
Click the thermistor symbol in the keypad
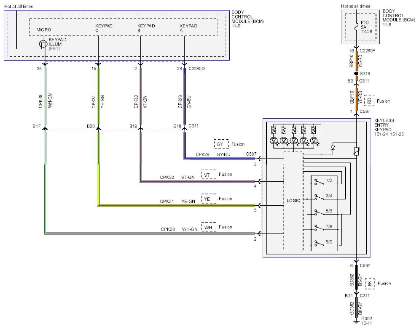356,151
